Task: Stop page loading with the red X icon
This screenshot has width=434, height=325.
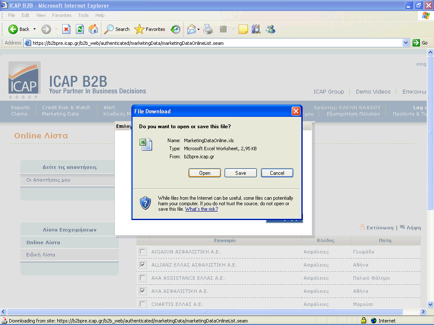Action: 67,29
